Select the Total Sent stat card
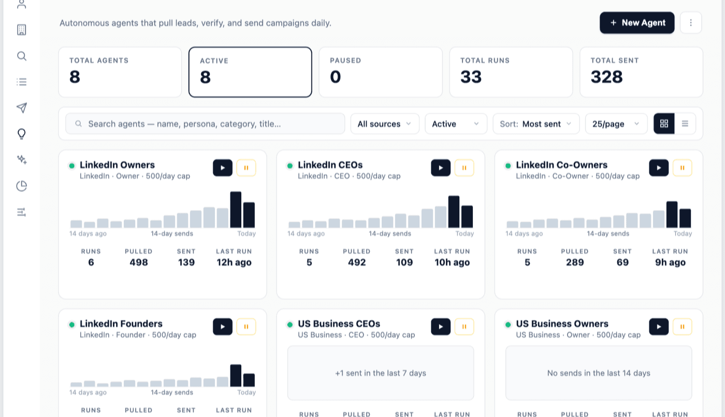This screenshot has width=725, height=417. coord(641,72)
